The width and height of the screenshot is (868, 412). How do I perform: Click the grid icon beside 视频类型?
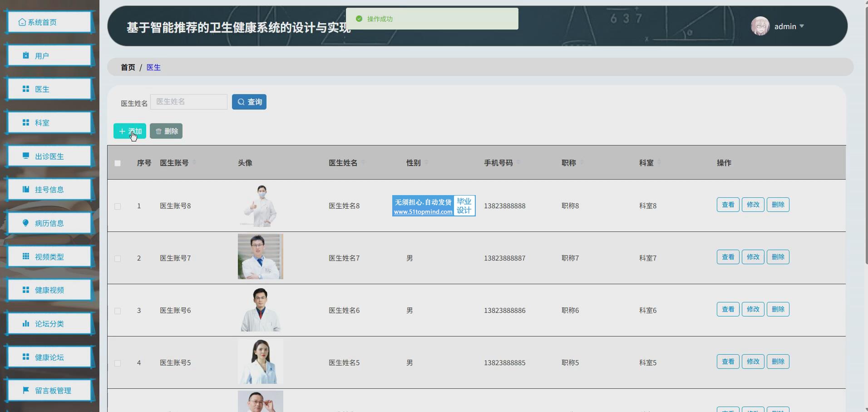click(x=26, y=256)
